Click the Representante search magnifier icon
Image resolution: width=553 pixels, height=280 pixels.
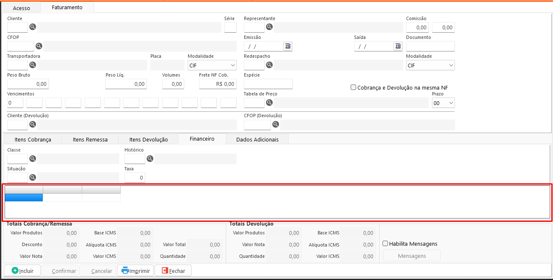point(269,27)
